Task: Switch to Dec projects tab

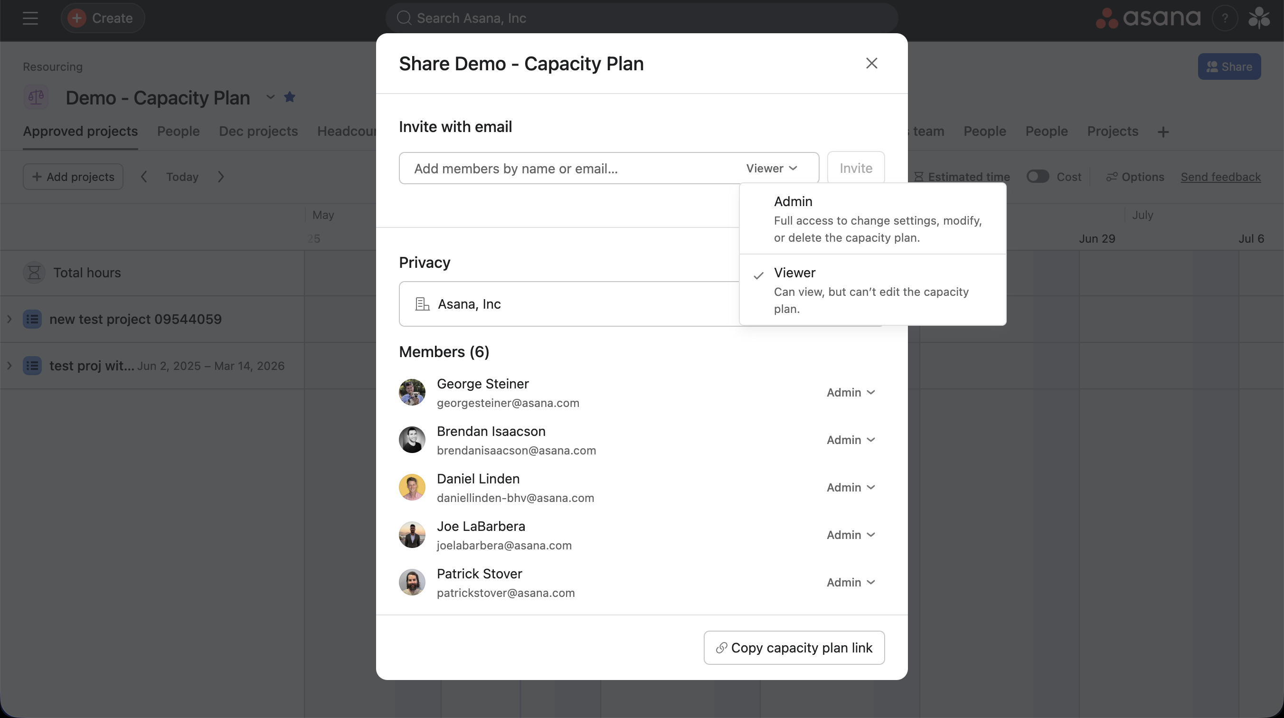Action: [x=258, y=131]
